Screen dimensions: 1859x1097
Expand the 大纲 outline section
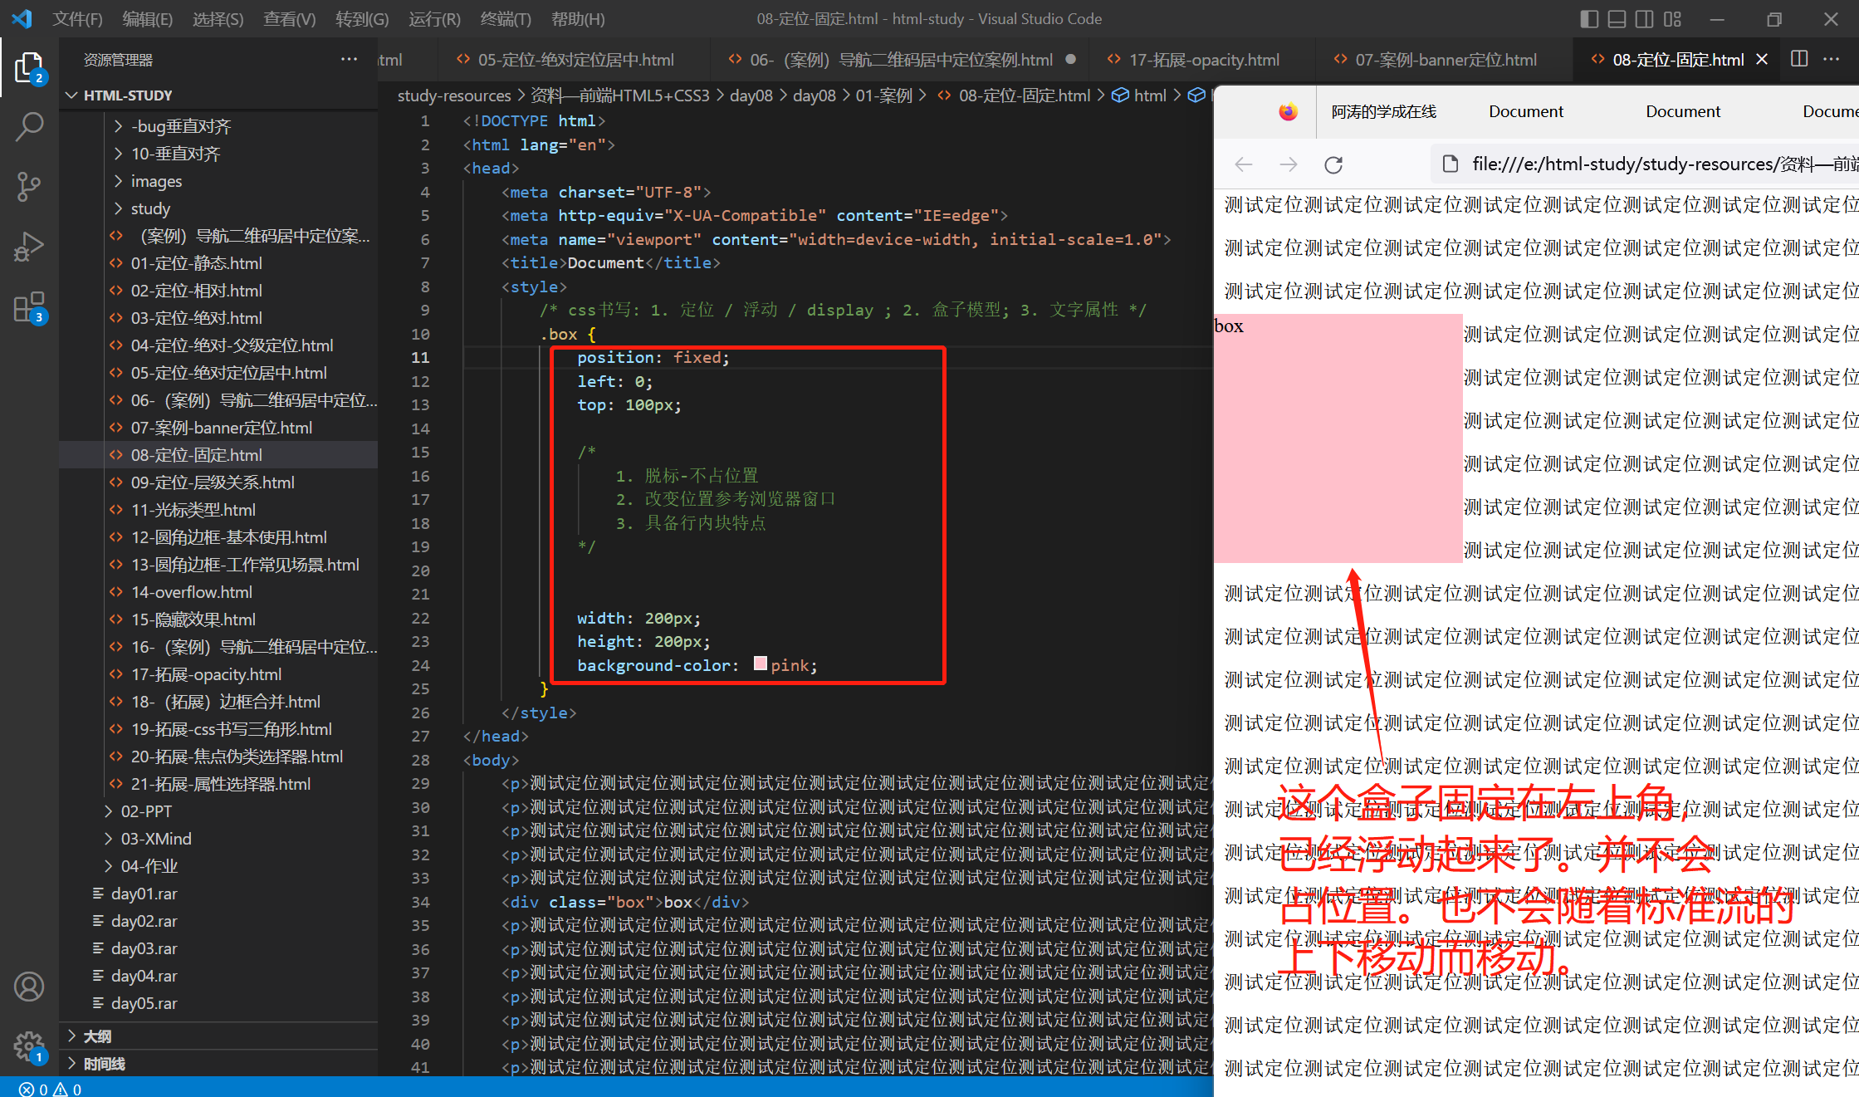[x=97, y=1036]
